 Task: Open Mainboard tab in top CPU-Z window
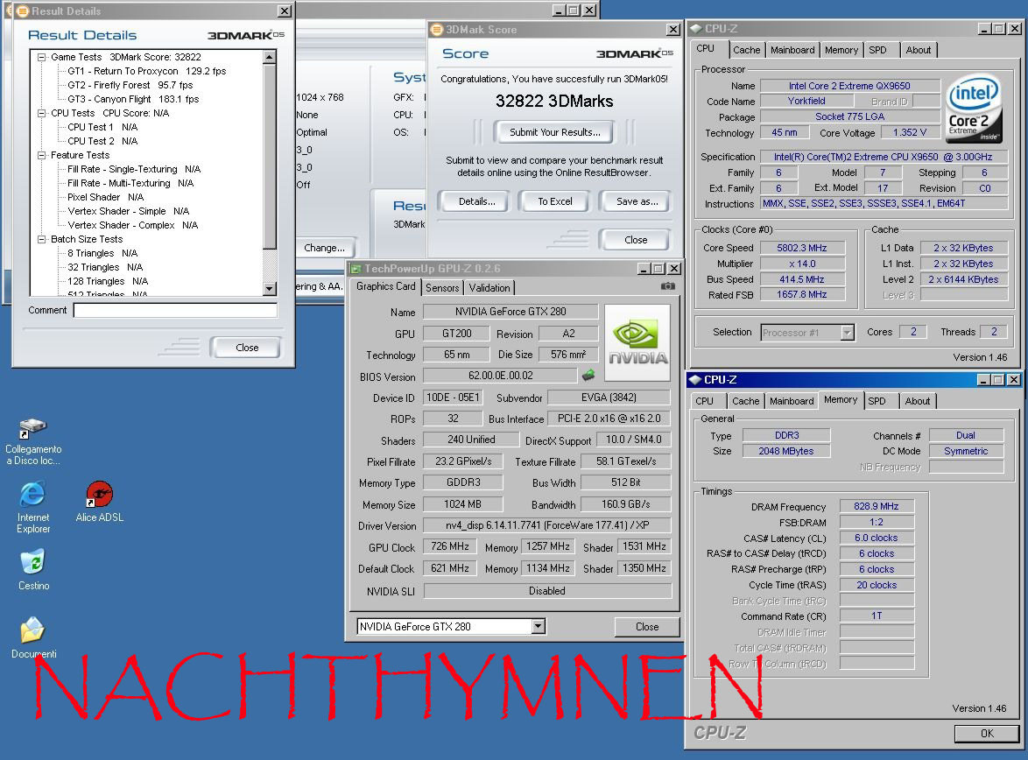coord(792,50)
